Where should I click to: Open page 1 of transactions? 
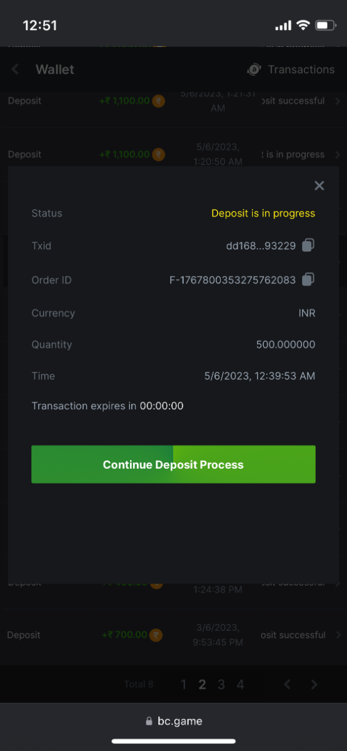coord(183,685)
